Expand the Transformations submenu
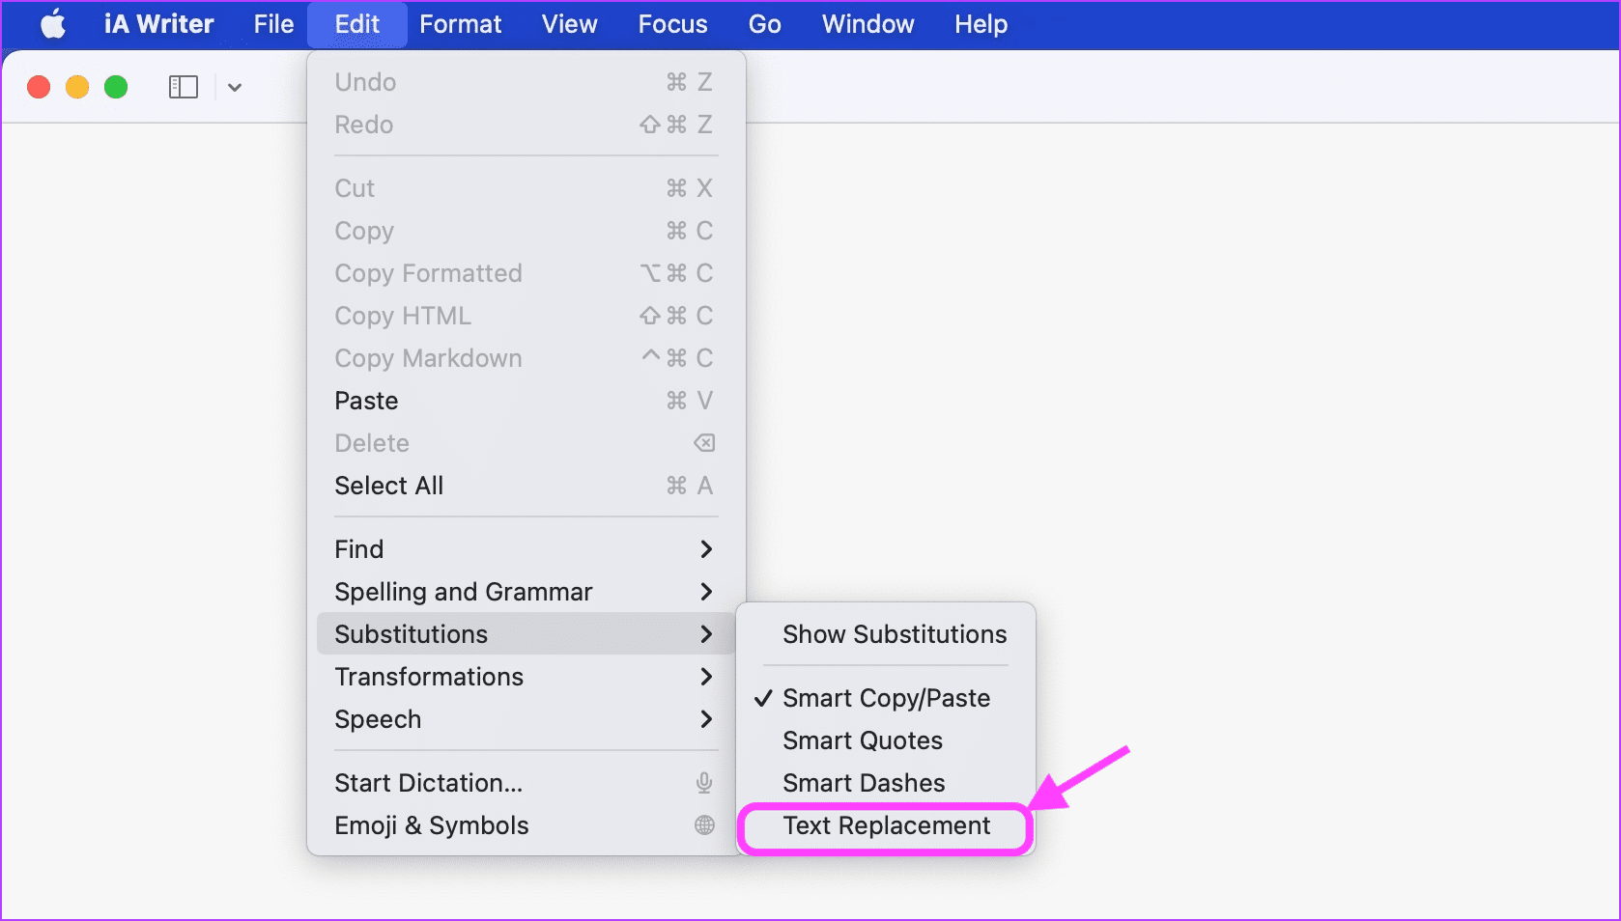This screenshot has height=921, width=1621. pos(526,677)
